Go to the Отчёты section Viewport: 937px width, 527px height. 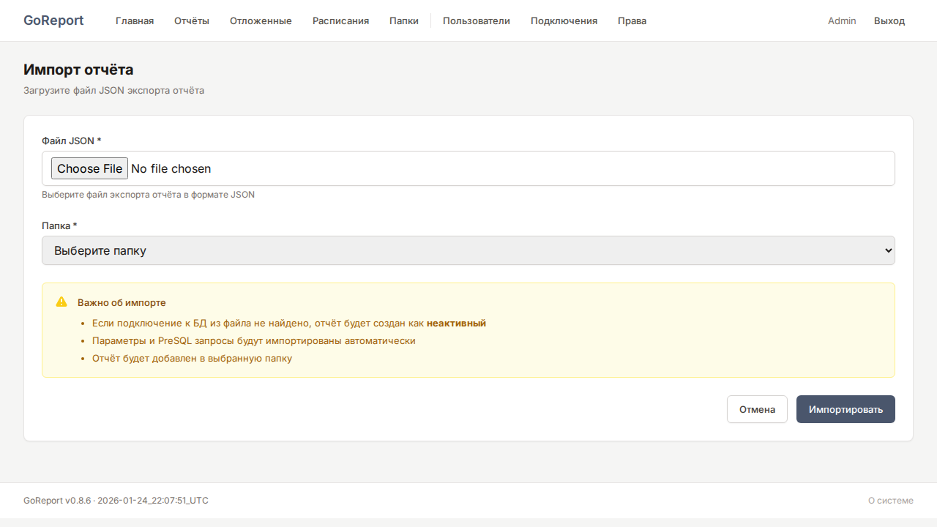[x=192, y=20]
